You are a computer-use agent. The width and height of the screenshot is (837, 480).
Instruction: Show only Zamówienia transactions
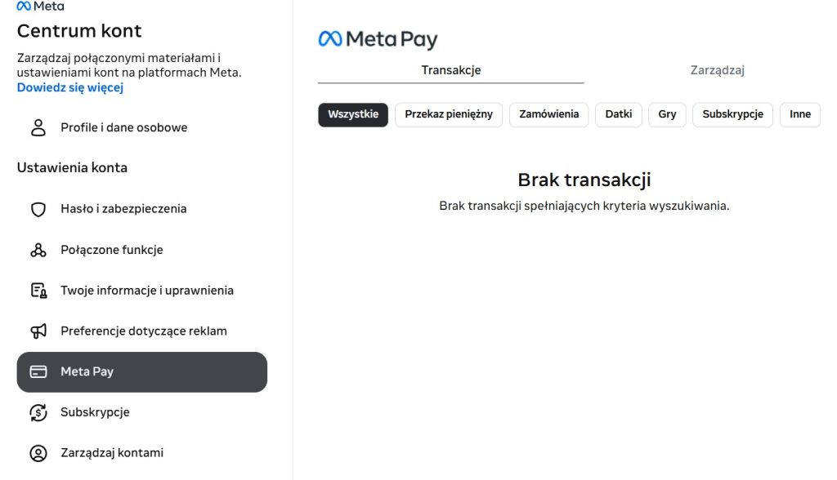(x=548, y=114)
